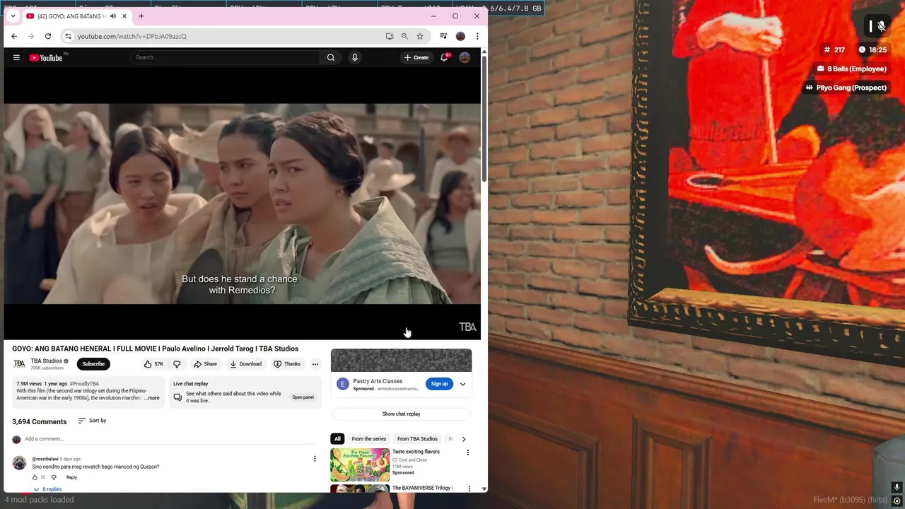Open options for the rossibalasi comment
This screenshot has height=509, width=905.
pyautogui.click(x=315, y=459)
